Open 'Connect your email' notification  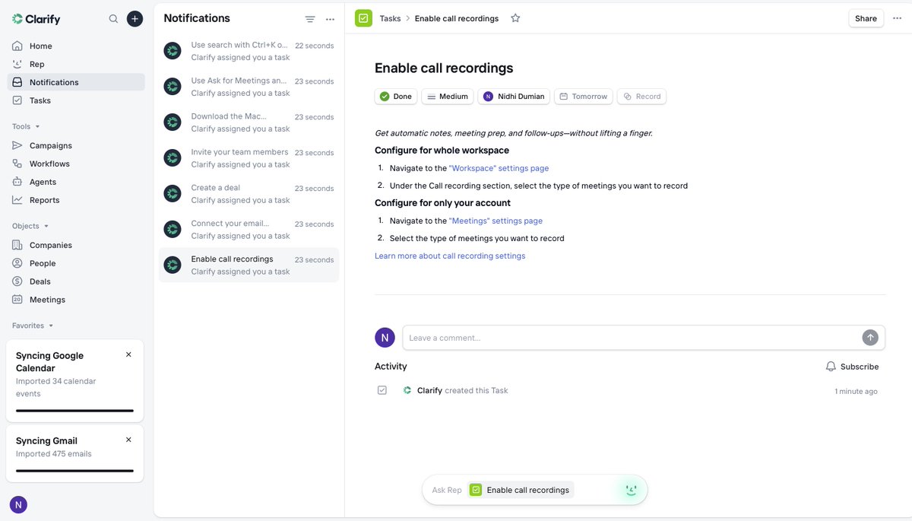[249, 230]
